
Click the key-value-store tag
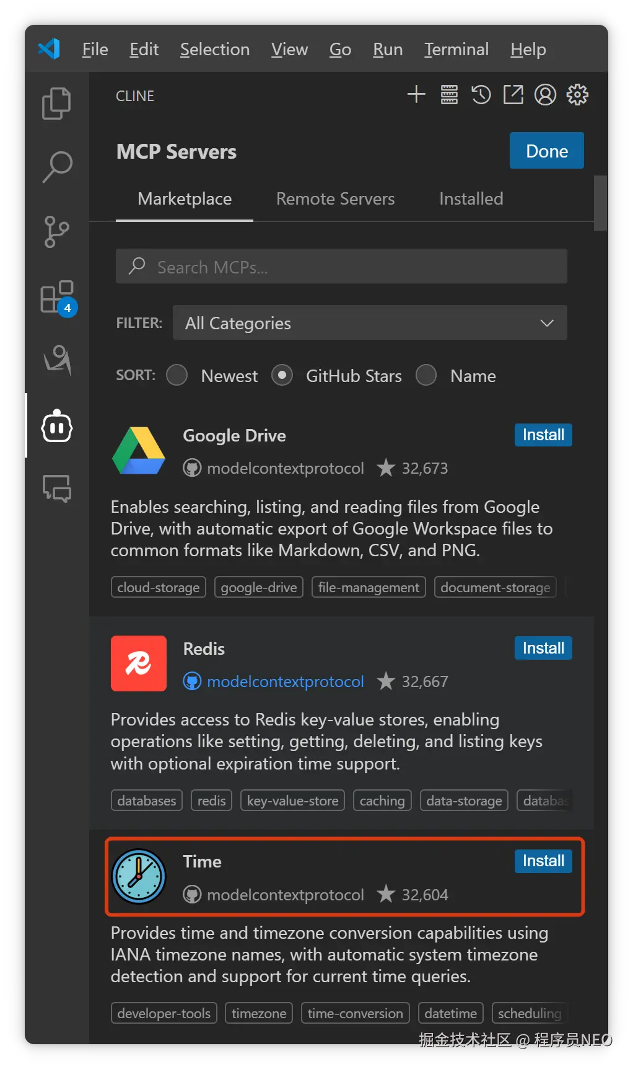pos(292,801)
